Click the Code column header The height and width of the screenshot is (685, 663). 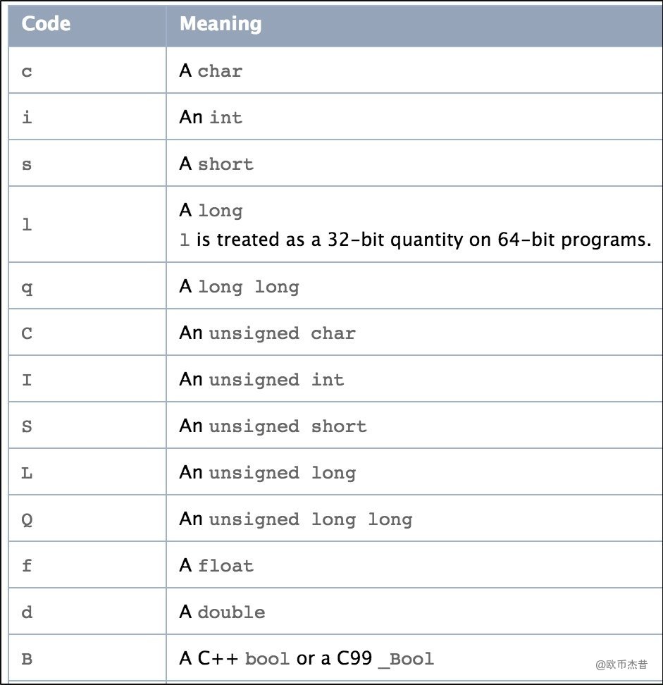tap(46, 24)
